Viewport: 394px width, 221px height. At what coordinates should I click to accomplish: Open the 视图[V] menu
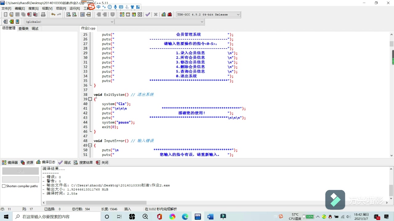(47, 9)
